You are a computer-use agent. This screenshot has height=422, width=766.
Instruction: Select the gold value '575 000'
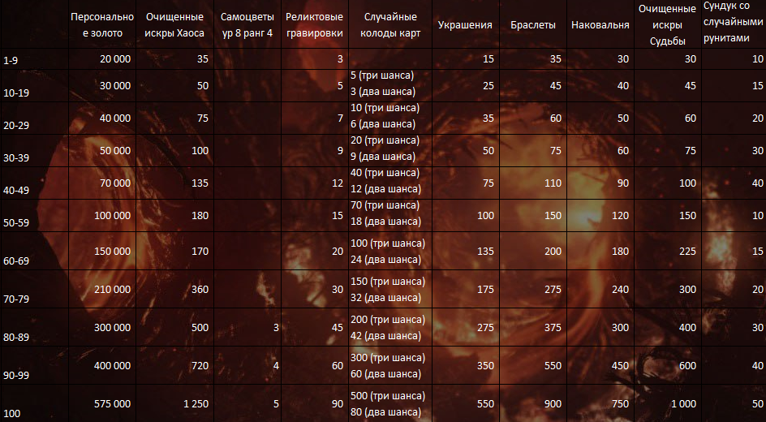pos(112,403)
